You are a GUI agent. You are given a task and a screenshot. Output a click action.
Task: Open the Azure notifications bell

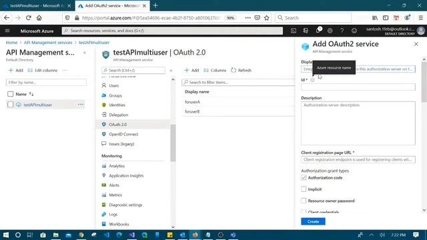click(318, 31)
